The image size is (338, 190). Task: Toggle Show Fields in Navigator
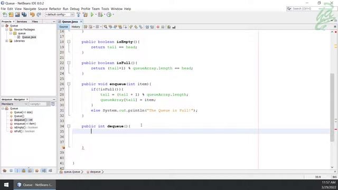pos(11,171)
